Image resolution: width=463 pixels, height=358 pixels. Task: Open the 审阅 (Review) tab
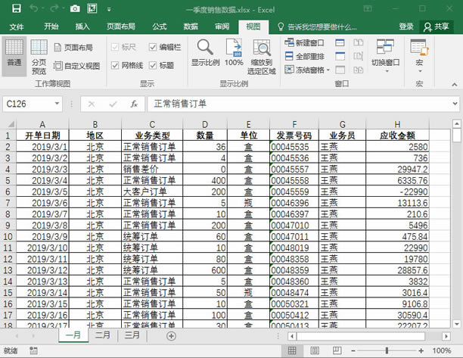coord(222,26)
